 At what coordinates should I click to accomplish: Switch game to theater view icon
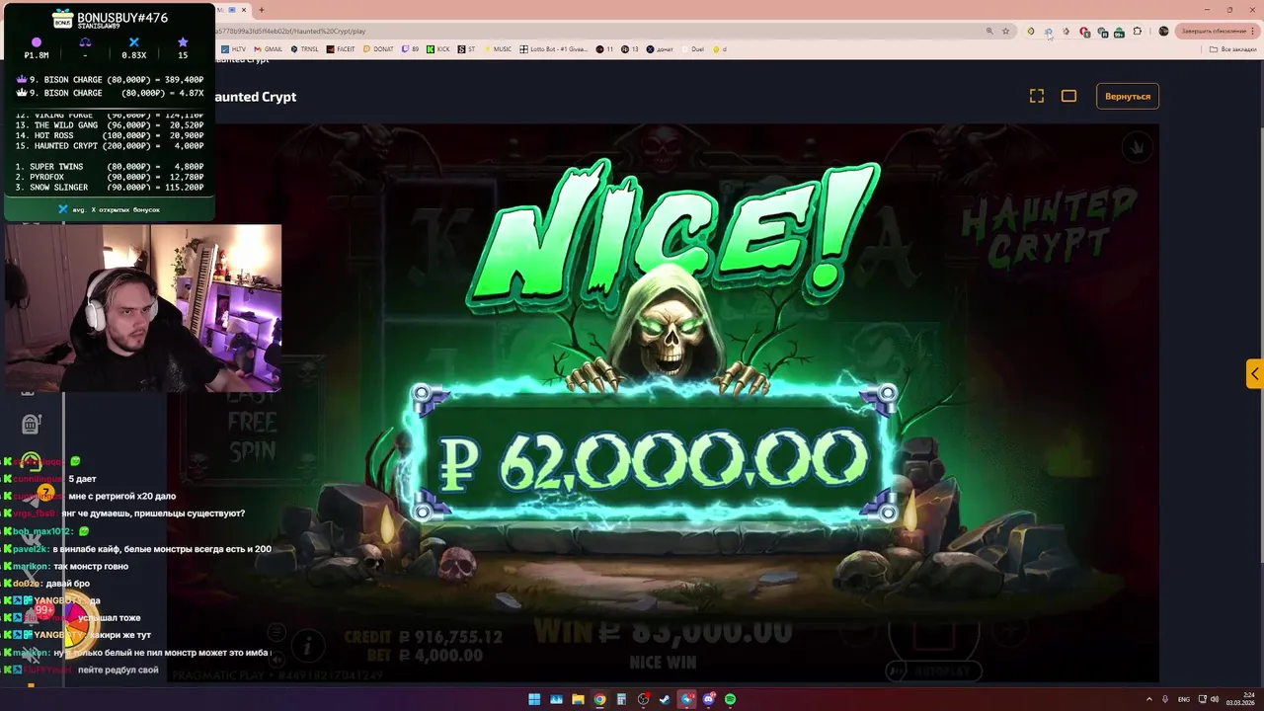[1068, 96]
